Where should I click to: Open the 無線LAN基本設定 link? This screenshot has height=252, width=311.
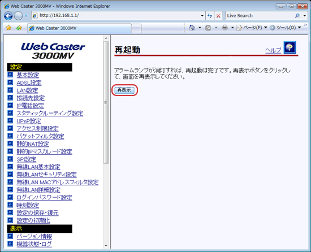coord(38,167)
